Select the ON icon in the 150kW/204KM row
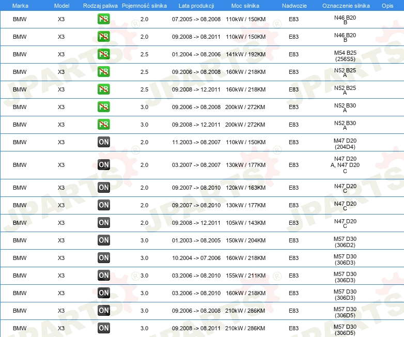The height and width of the screenshot is (337, 404). 104,240
